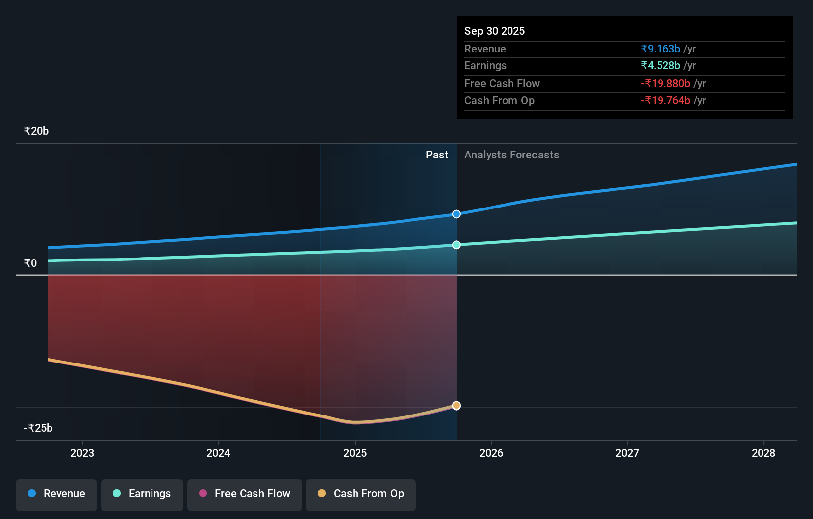Expand the Sep 30 2025 tooltip header
813x519 pixels.
pos(494,31)
